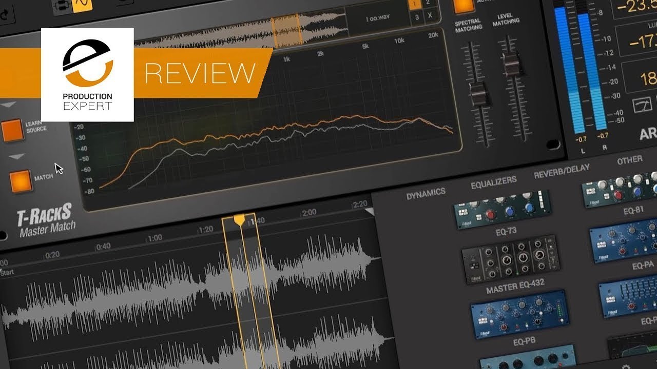The width and height of the screenshot is (657, 369).
Task: Click the white end-marker triangle near 2:20
Action: (370, 212)
